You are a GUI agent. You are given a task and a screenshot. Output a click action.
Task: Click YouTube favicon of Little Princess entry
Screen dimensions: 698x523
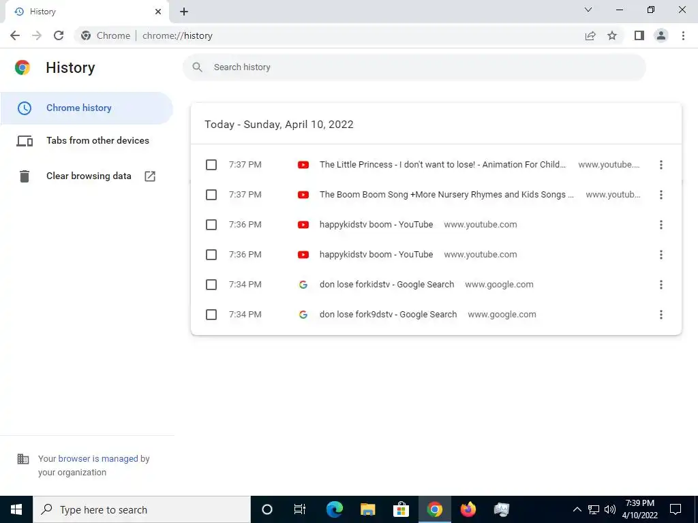[x=303, y=165]
